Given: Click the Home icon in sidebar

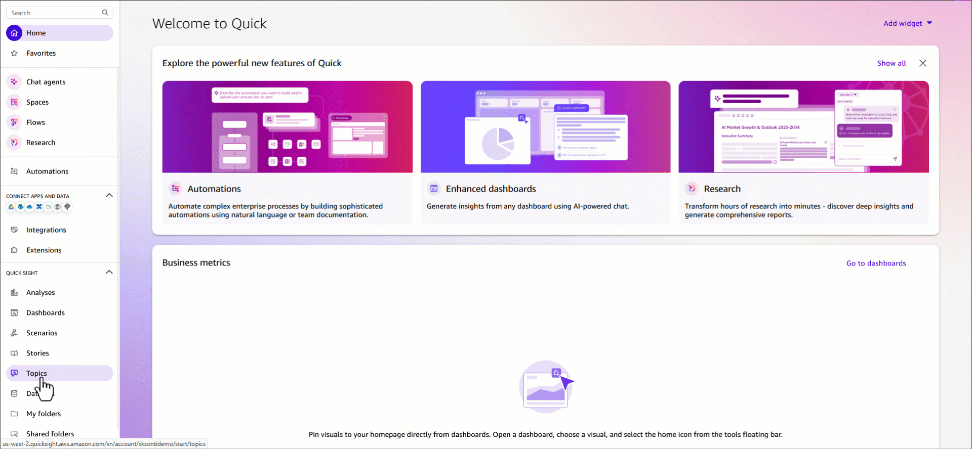Looking at the screenshot, I should click(14, 33).
